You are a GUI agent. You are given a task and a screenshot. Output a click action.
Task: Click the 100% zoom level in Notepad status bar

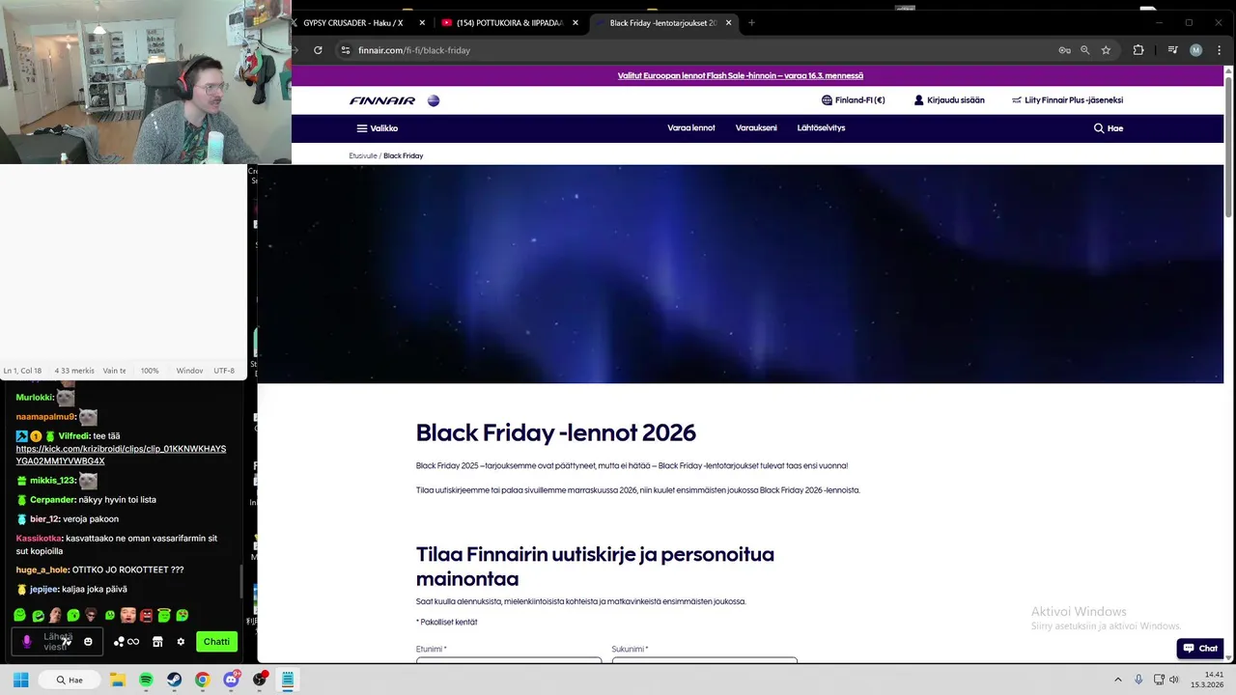click(150, 371)
